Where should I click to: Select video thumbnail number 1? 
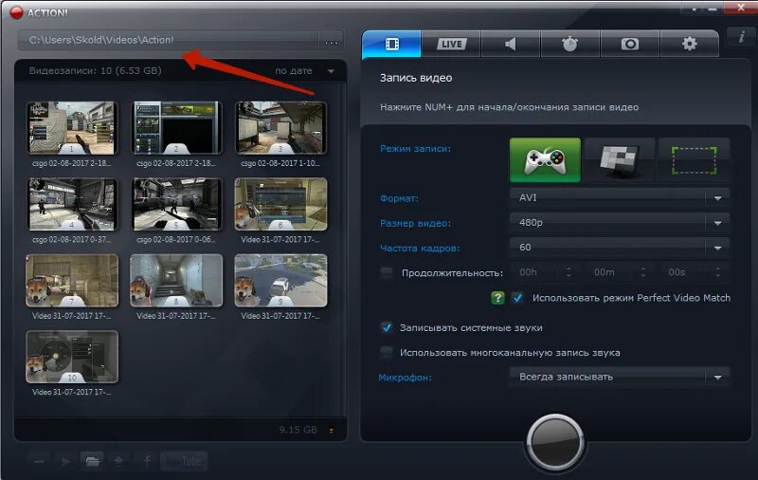pyautogui.click(x=72, y=128)
